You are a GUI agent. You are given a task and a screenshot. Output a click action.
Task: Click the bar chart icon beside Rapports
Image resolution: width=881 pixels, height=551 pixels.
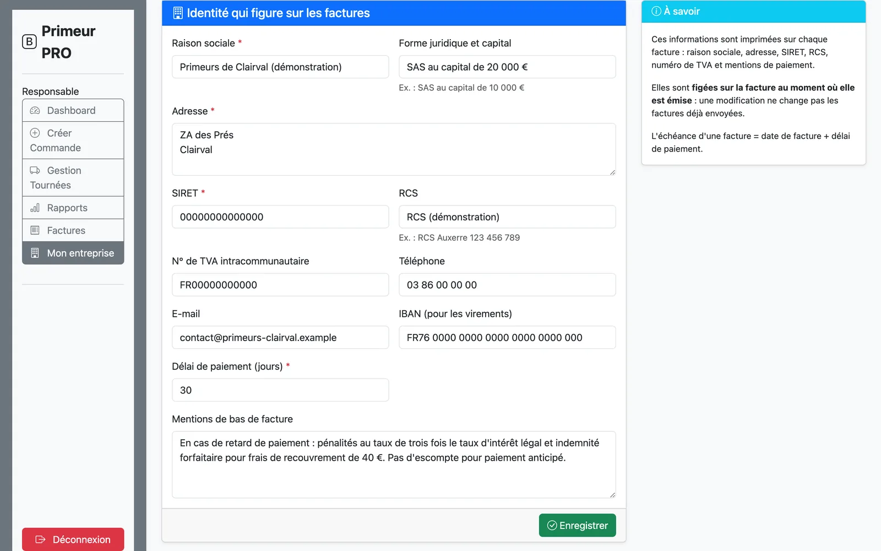(35, 208)
